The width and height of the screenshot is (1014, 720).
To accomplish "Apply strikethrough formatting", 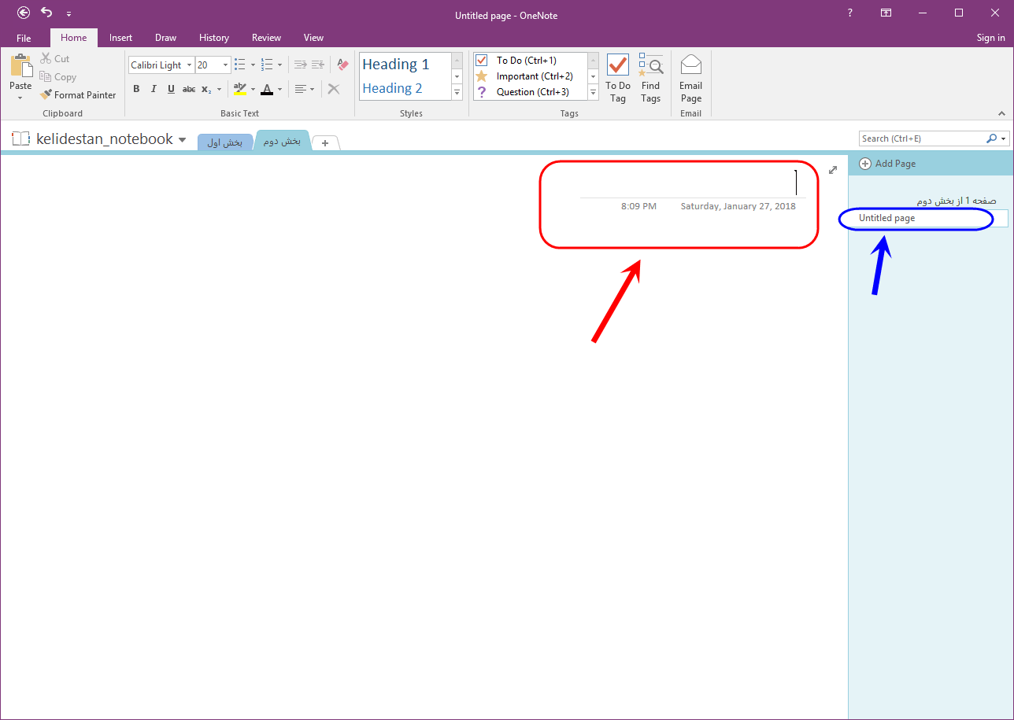I will point(189,89).
